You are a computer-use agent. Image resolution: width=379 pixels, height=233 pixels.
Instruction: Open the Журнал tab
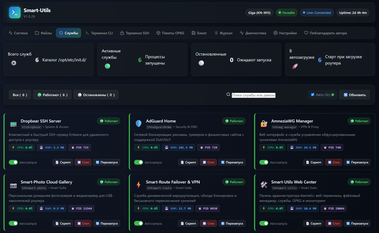[x=223, y=33]
